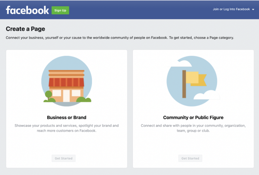The width and height of the screenshot is (259, 175).
Task: Click the facebook wordmark logo
Action: pyautogui.click(x=27, y=10)
